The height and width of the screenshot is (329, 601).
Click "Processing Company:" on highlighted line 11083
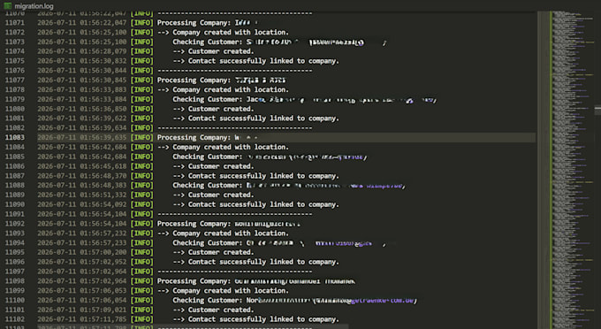click(194, 138)
